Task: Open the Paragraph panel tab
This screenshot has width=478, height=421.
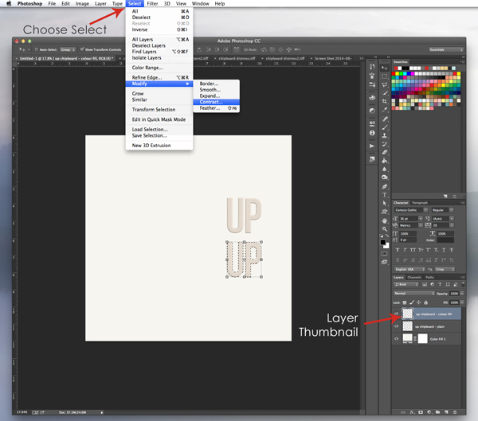Action: (420, 203)
